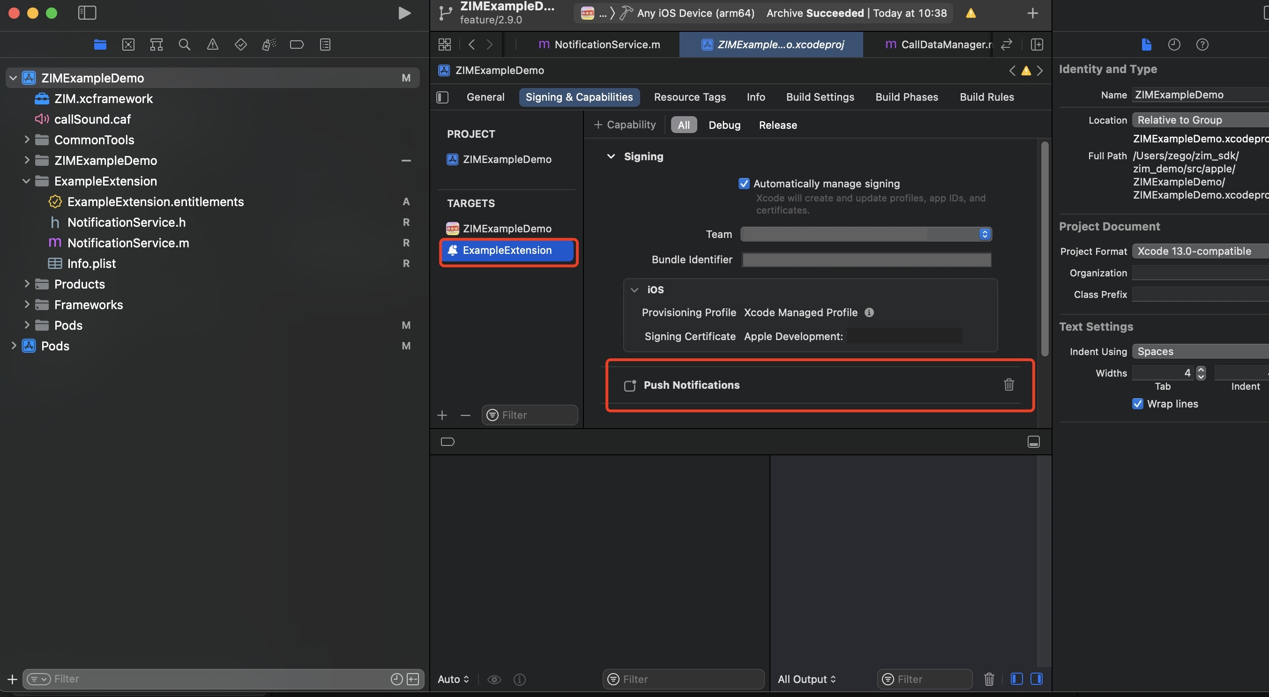Open the NotificationService.m editor tab

(x=598, y=45)
